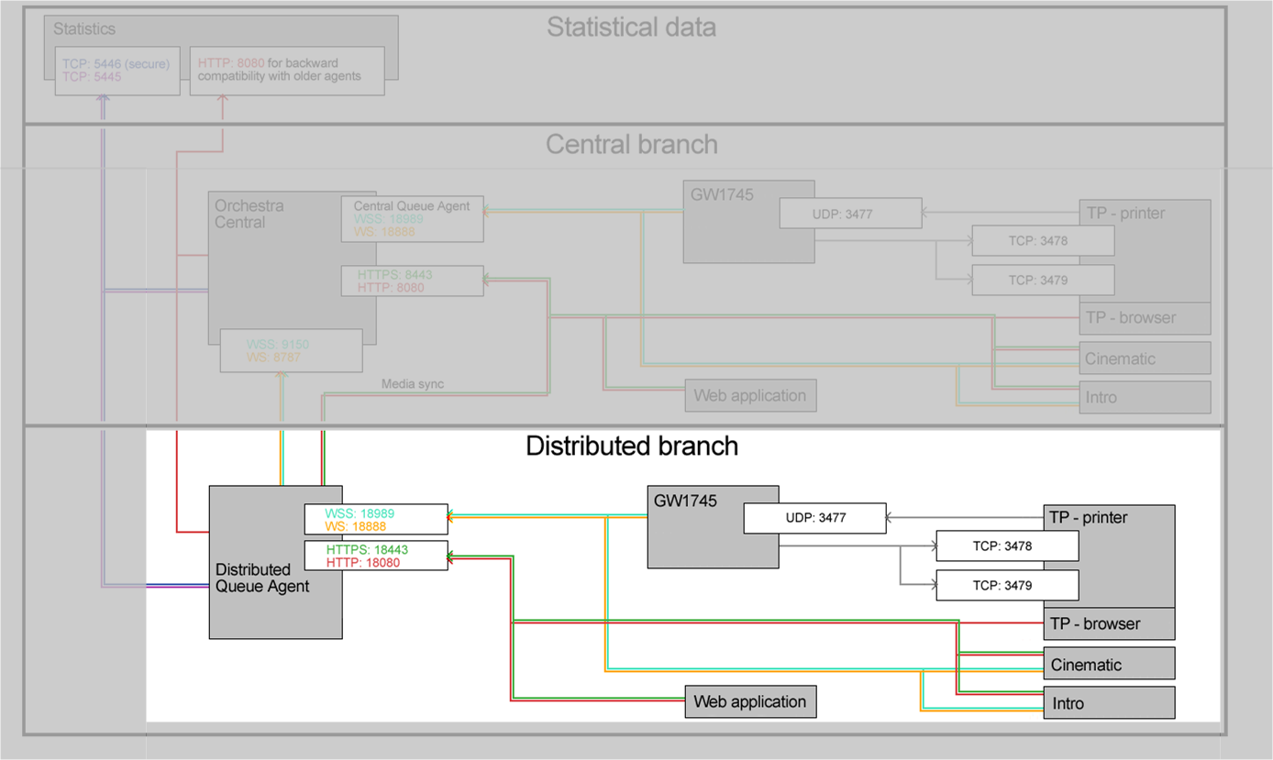This screenshot has height=760, width=1273.
Task: Click the Intro block in Distributed branch
Action: 1109,703
